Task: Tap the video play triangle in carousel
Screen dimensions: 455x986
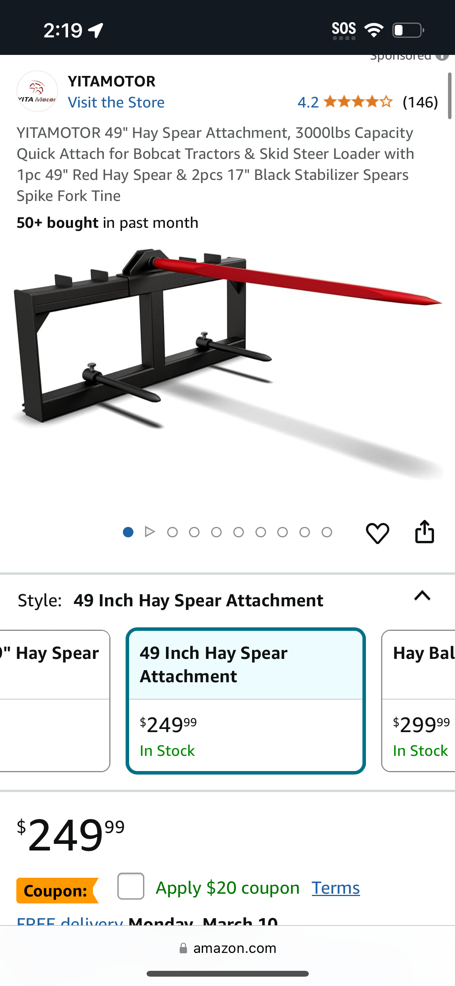Action: tap(150, 532)
